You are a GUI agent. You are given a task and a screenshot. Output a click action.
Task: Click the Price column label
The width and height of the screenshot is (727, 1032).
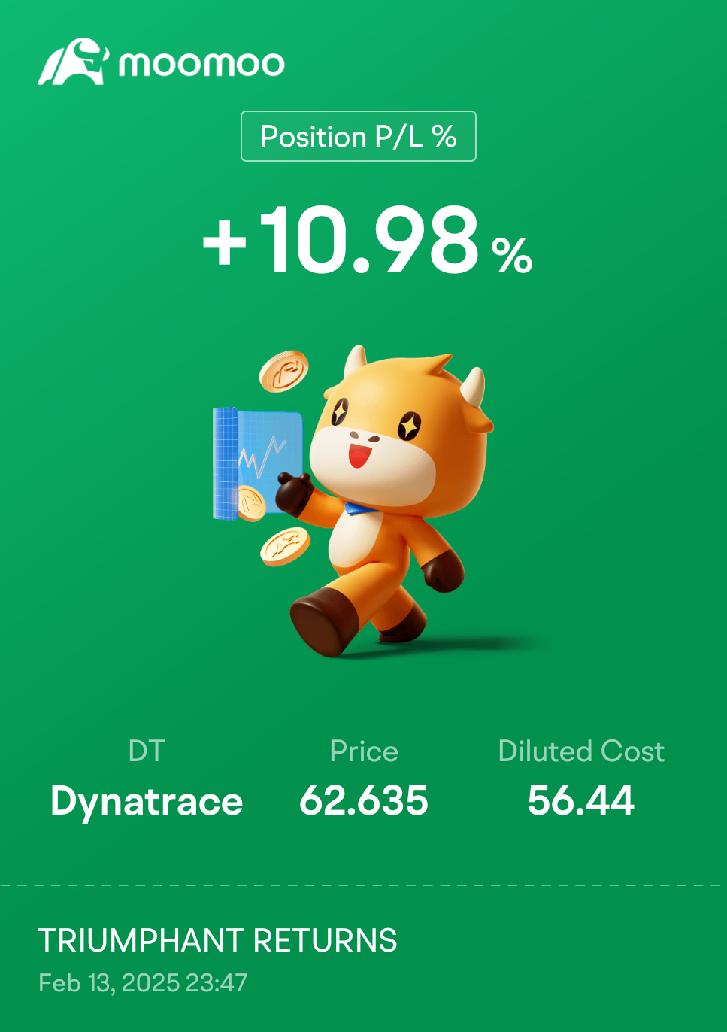click(364, 751)
